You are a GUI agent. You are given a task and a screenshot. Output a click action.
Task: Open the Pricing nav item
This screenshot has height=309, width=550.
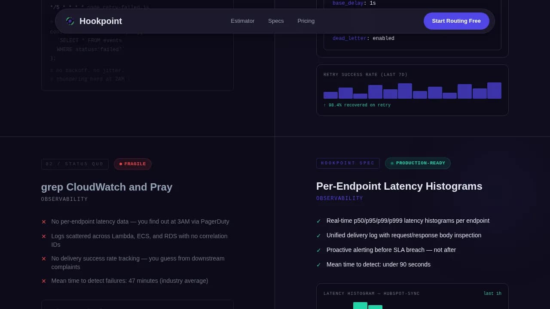tap(306, 21)
